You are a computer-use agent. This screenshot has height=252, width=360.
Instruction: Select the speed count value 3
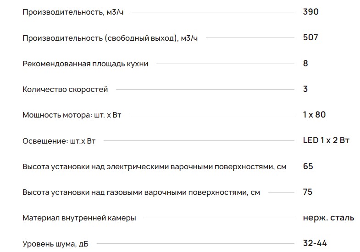[305, 89]
